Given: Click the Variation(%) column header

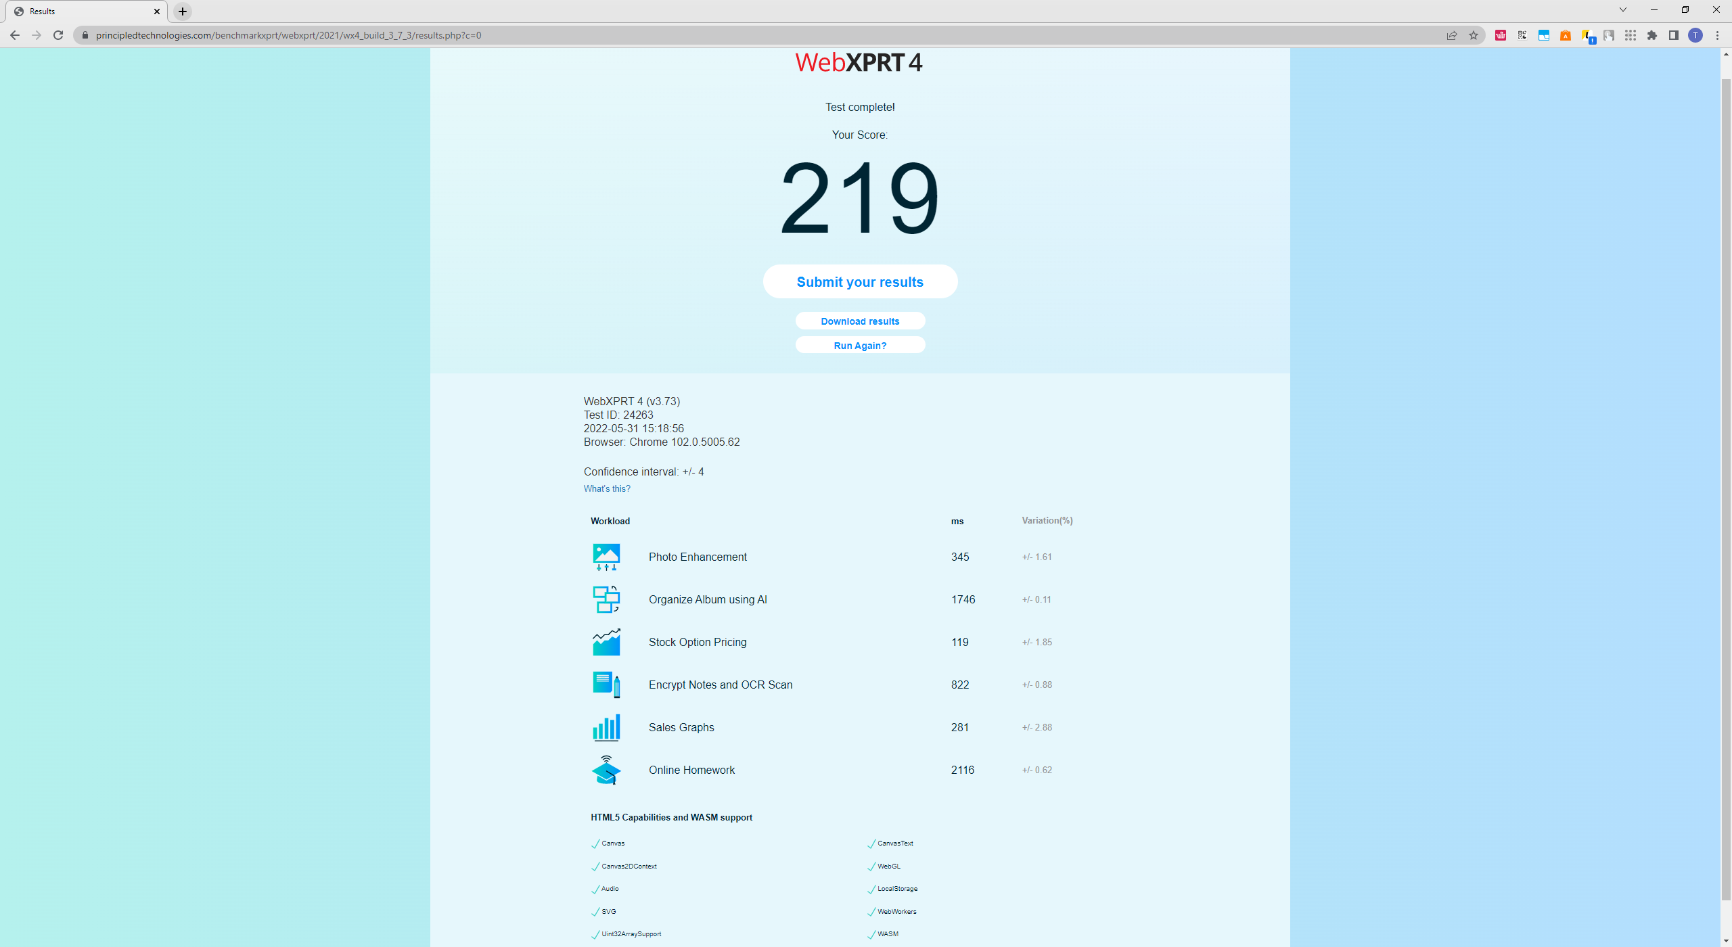Looking at the screenshot, I should (x=1047, y=520).
